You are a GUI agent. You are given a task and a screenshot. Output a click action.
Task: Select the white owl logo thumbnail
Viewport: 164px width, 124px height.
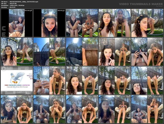click(x=17, y=81)
